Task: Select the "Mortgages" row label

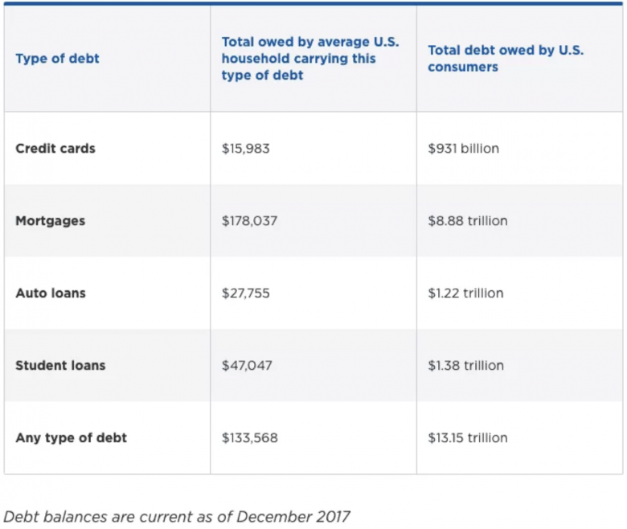Action: pyautogui.click(x=50, y=221)
